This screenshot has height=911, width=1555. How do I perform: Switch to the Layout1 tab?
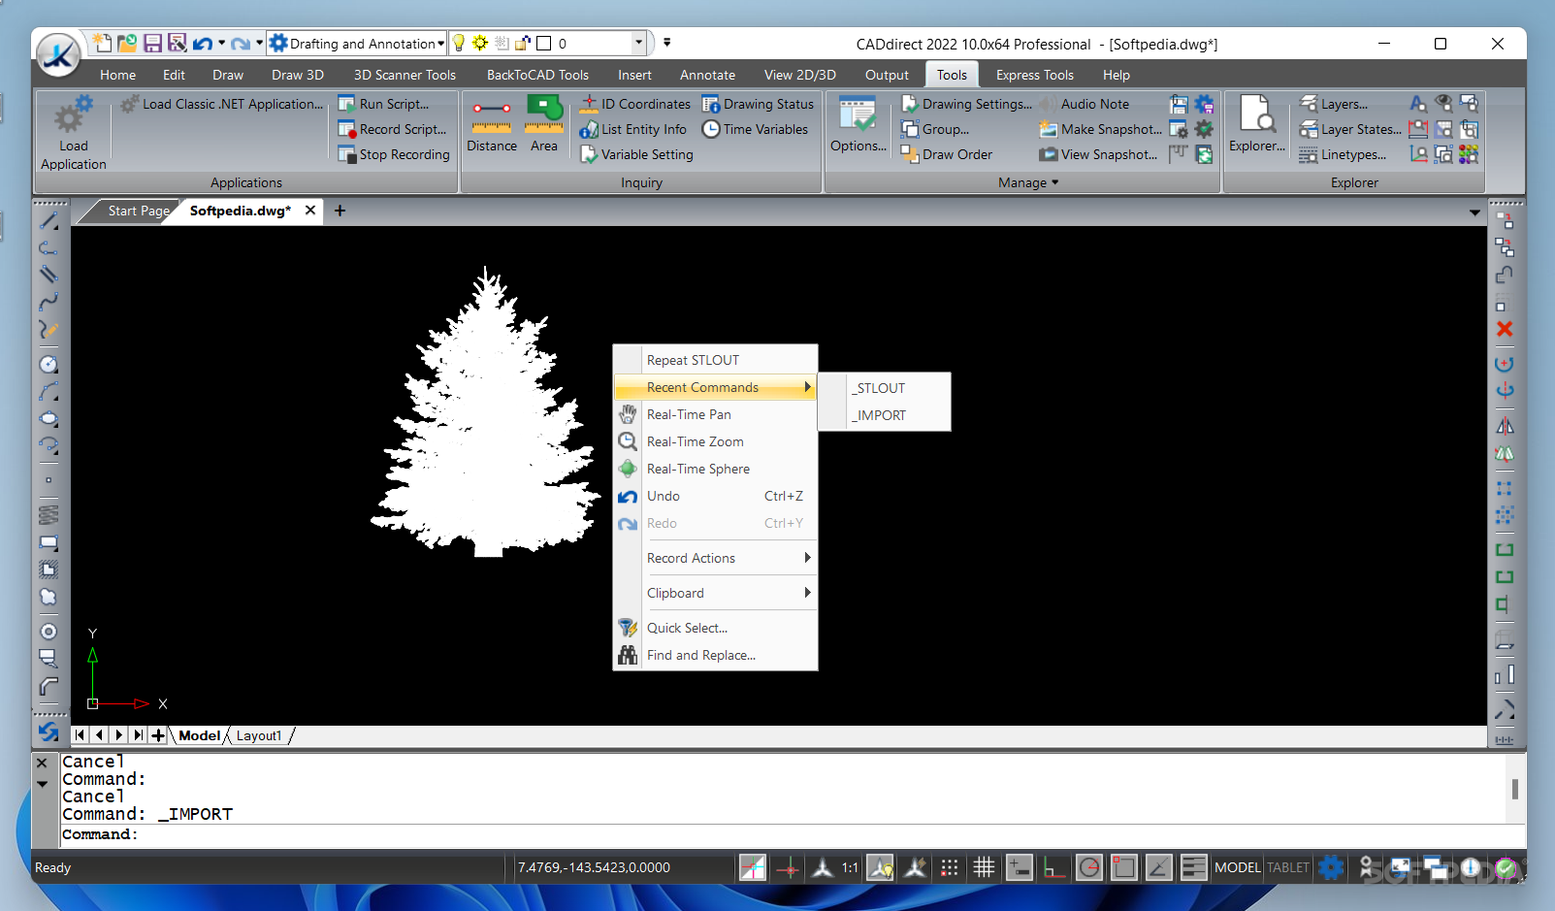(x=259, y=735)
